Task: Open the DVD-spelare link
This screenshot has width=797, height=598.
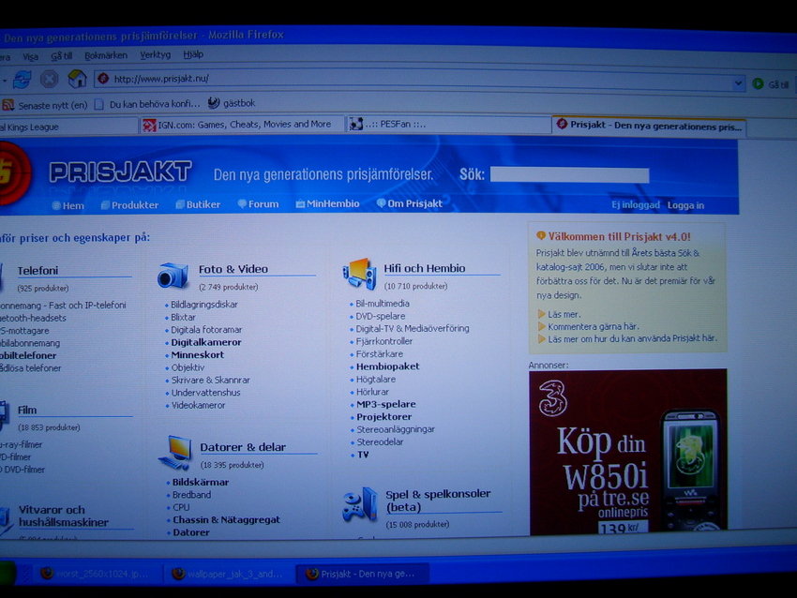Action: coord(380,317)
